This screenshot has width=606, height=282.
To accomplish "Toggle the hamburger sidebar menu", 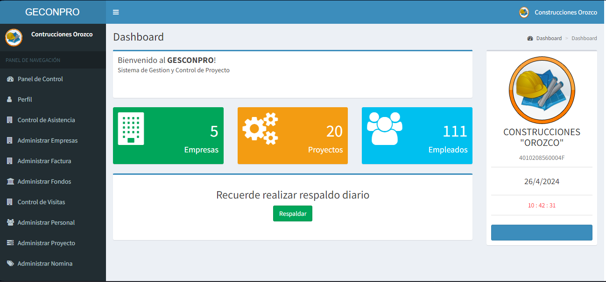I will (116, 12).
